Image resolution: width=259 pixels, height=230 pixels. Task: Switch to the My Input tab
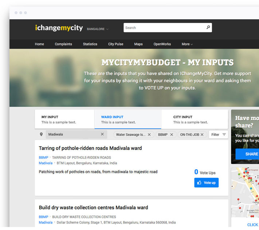point(64,119)
